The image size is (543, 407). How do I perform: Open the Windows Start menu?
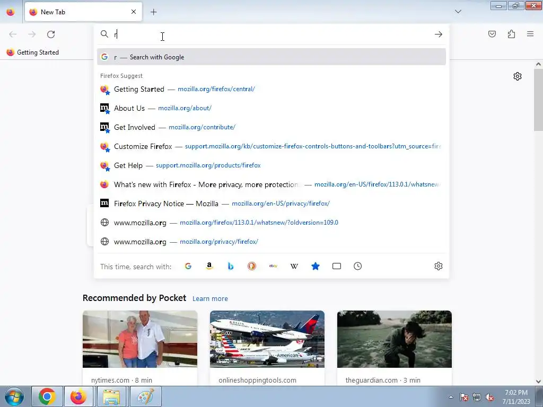click(x=14, y=396)
